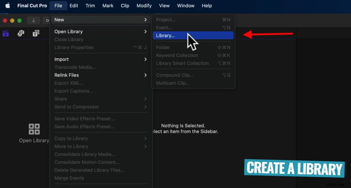Image resolution: width=351 pixels, height=188 pixels.
Task: Expand the Send to Compressor submenu
Action: (x=101, y=107)
